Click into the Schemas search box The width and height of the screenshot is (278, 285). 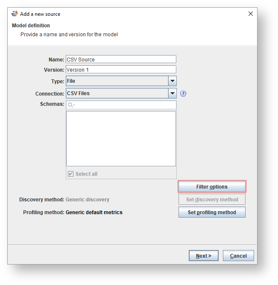(125, 105)
